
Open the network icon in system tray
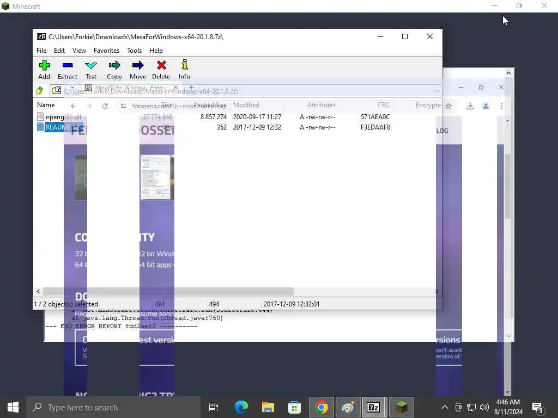tap(471, 407)
